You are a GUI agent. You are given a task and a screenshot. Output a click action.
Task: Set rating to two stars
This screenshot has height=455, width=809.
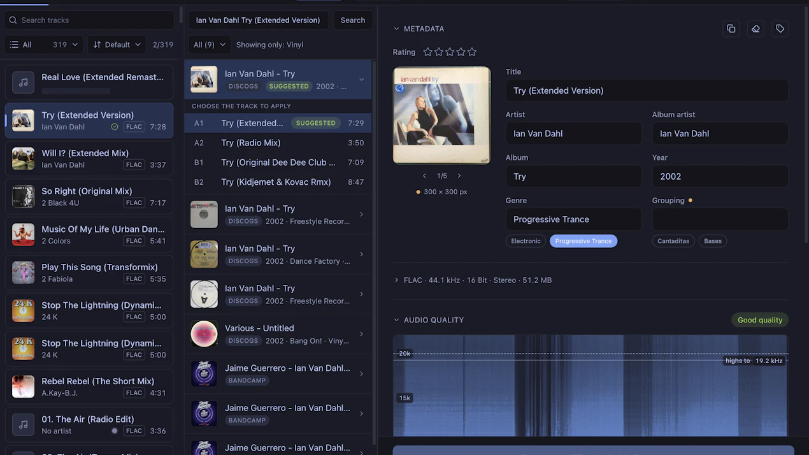(439, 52)
